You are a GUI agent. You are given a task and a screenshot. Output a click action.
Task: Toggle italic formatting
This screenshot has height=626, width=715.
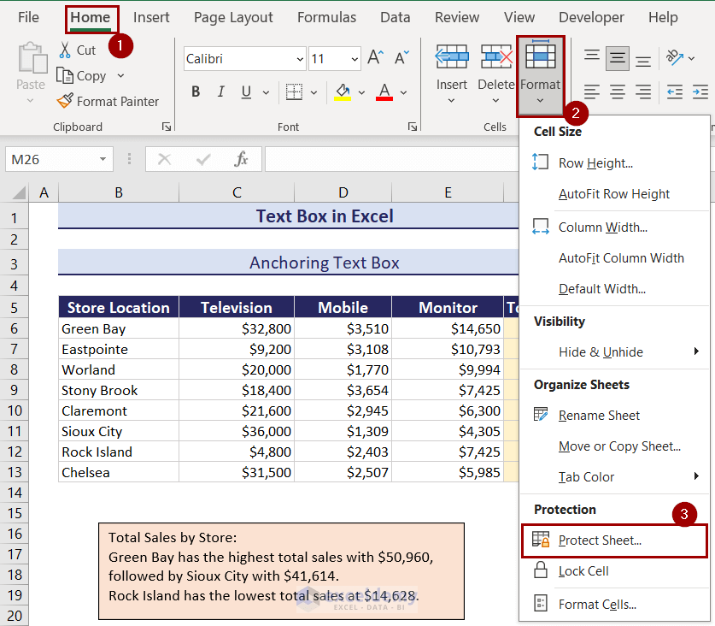[x=220, y=92]
